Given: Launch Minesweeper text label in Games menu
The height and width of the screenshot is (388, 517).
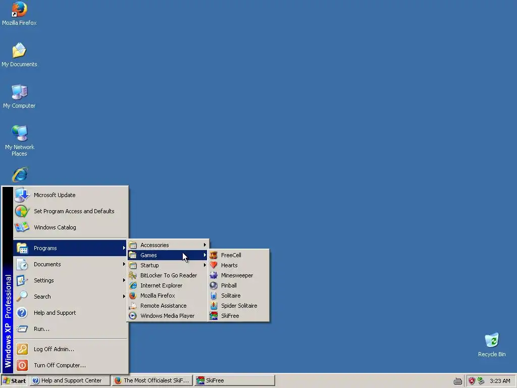Looking at the screenshot, I should click(237, 275).
